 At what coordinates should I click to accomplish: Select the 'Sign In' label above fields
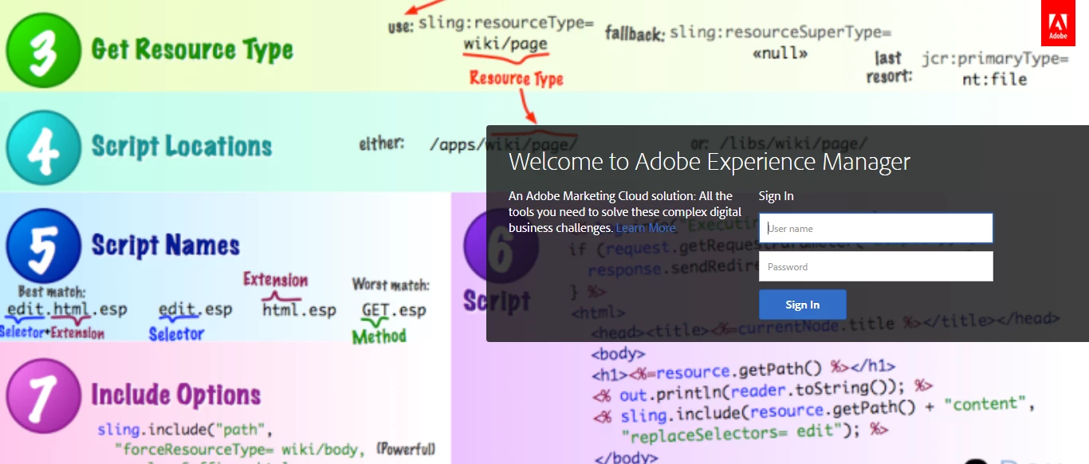(x=776, y=196)
